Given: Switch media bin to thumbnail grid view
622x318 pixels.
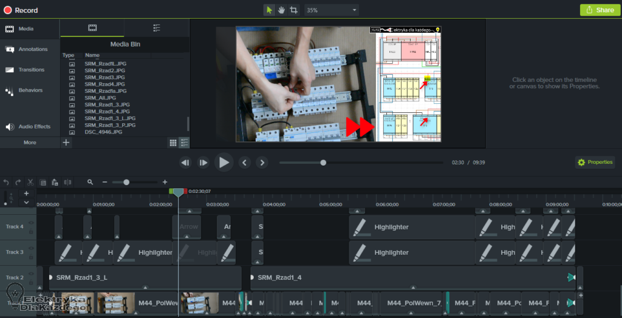Looking at the screenshot, I should point(173,143).
